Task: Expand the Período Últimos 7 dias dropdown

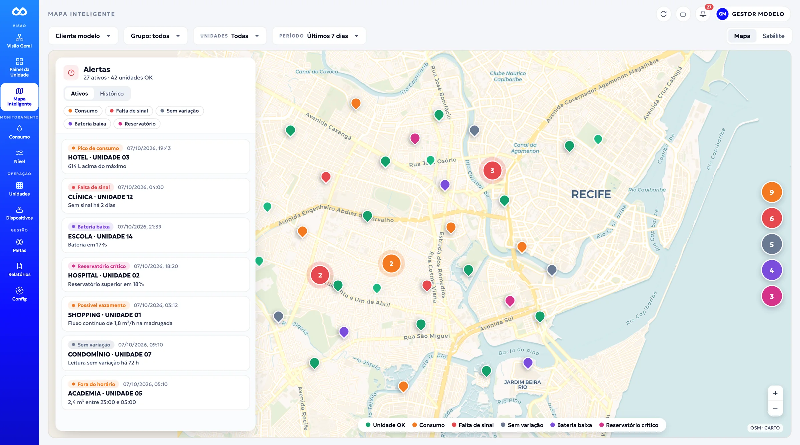Action: coord(319,36)
